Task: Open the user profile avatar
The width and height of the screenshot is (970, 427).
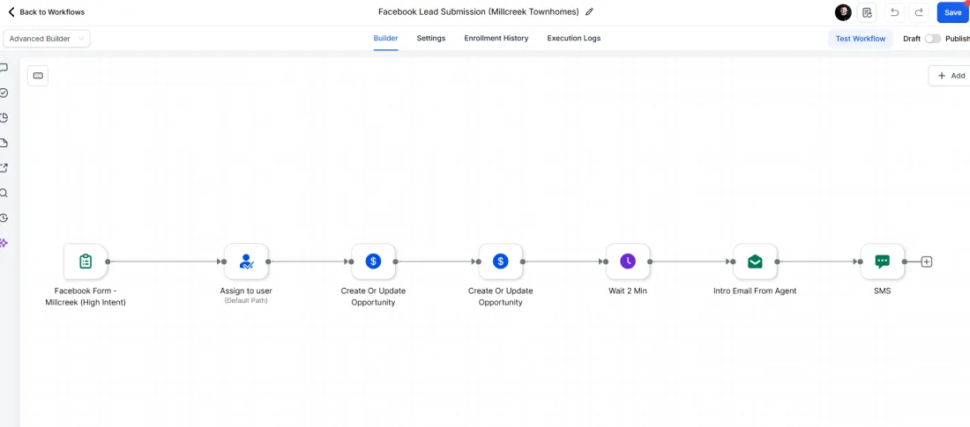Action: 843,12
